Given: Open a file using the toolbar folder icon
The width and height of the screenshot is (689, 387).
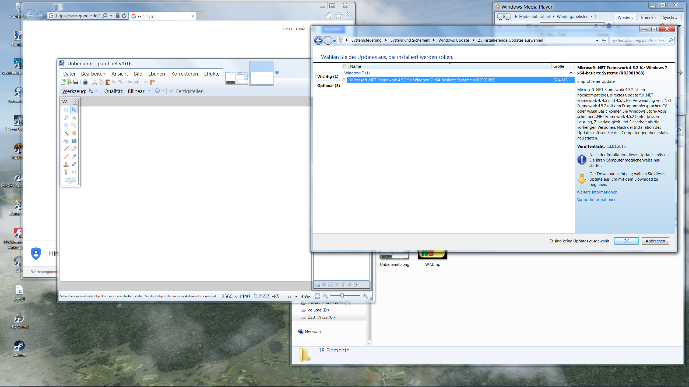Looking at the screenshot, I should tap(69, 82).
